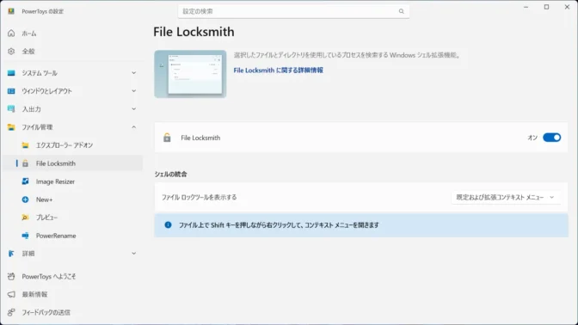Select プレビュー in sidebar
578x325 pixels.
coord(46,218)
